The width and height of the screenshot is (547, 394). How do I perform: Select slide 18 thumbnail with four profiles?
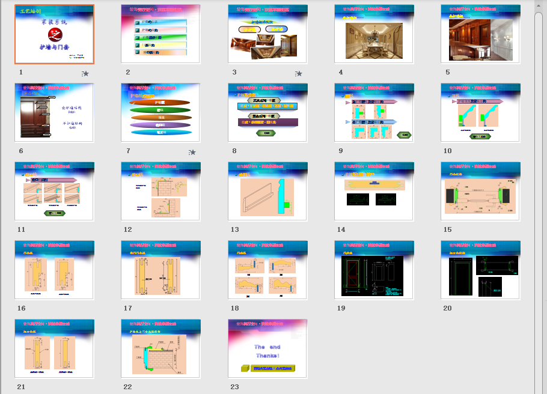tap(267, 270)
